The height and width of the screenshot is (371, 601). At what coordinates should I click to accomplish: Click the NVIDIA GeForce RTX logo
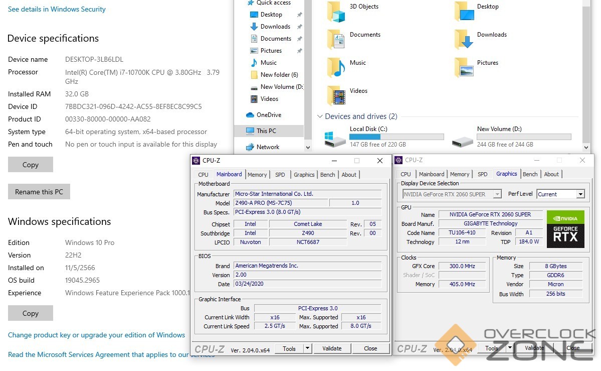coord(565,229)
